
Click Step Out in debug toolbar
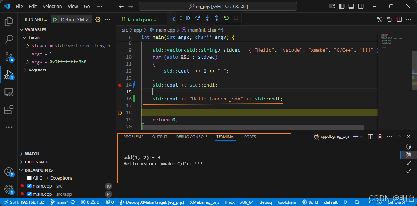pyautogui.click(x=217, y=18)
